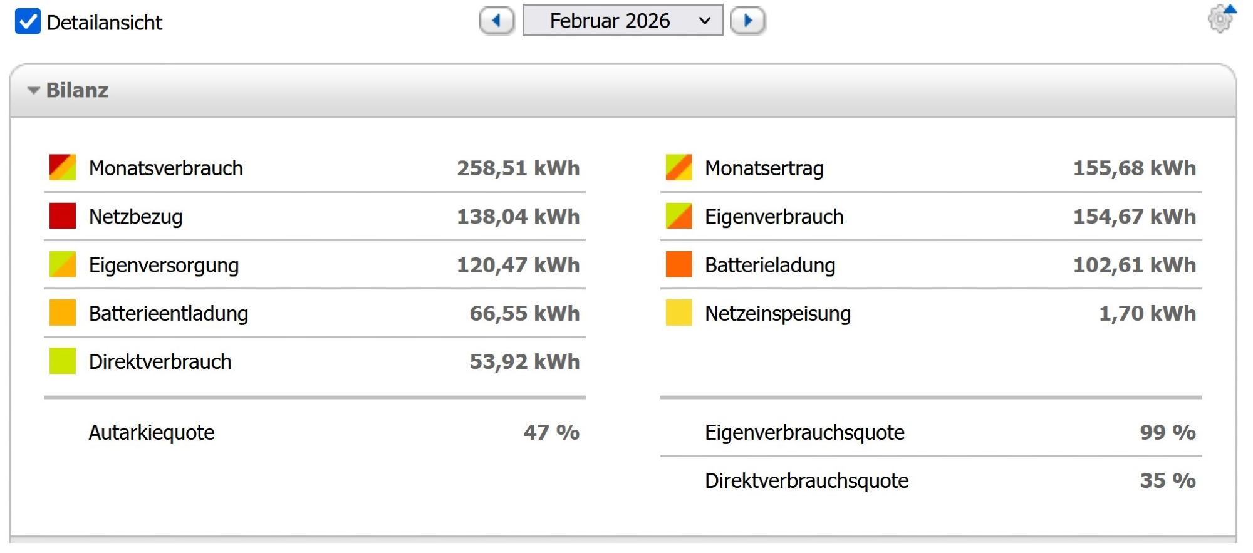Go to the previous month
Image resolution: width=1253 pixels, height=553 pixels.
497,21
